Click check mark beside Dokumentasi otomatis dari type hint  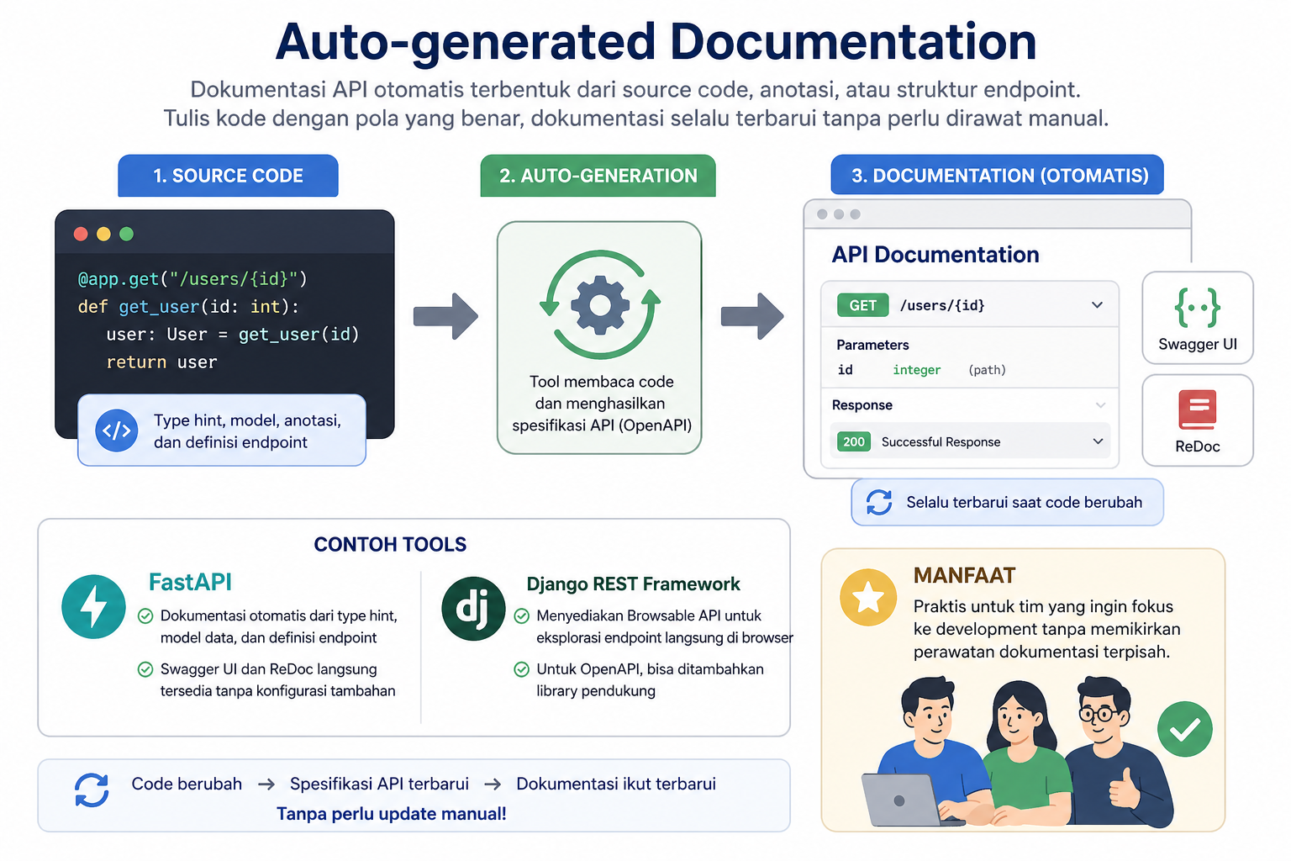(145, 615)
